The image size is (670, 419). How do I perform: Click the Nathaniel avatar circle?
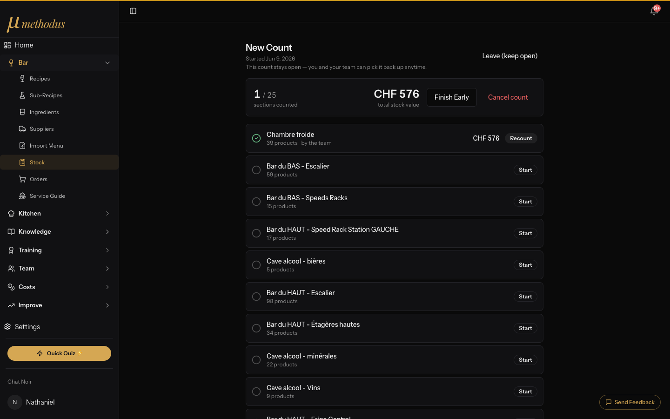15,402
